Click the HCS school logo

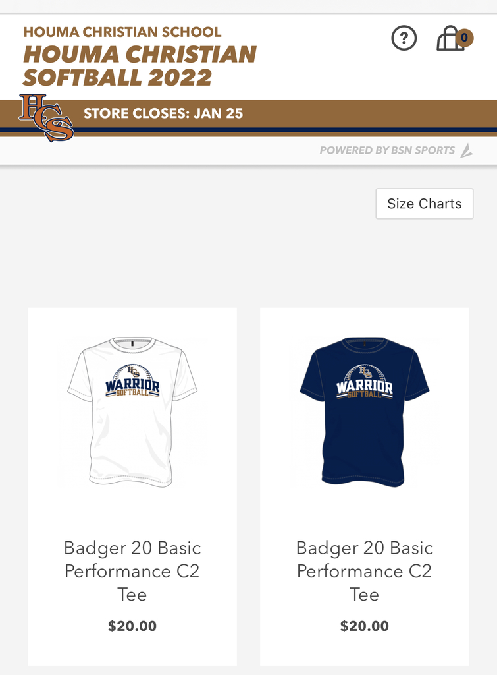[47, 117]
